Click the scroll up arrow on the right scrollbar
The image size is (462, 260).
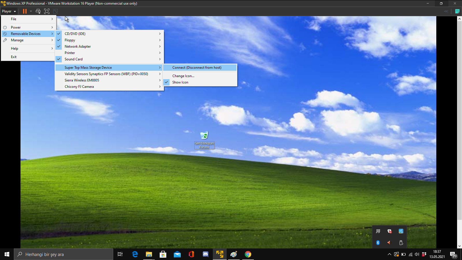click(x=459, y=19)
